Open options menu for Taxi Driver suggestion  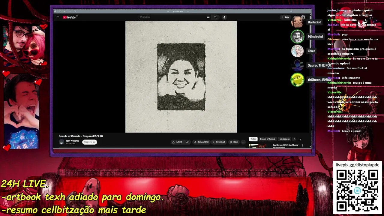(302, 145)
